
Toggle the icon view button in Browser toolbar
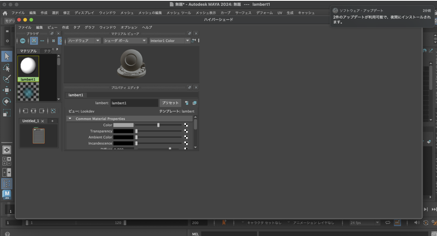pyautogui.click(x=34, y=41)
